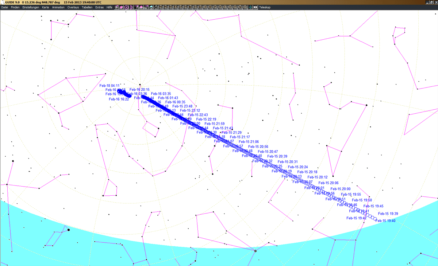Click the PA toolbar icon
Screen dimensions: 438x266
coord(146,7)
